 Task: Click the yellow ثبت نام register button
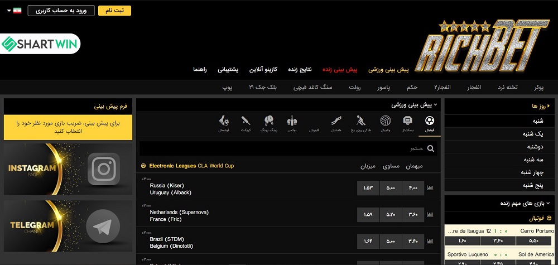(x=114, y=11)
